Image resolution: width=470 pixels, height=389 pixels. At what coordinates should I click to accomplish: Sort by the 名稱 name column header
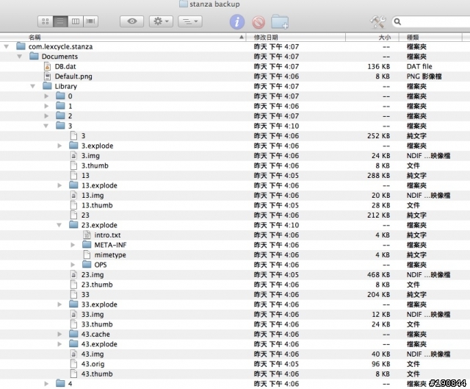point(123,38)
